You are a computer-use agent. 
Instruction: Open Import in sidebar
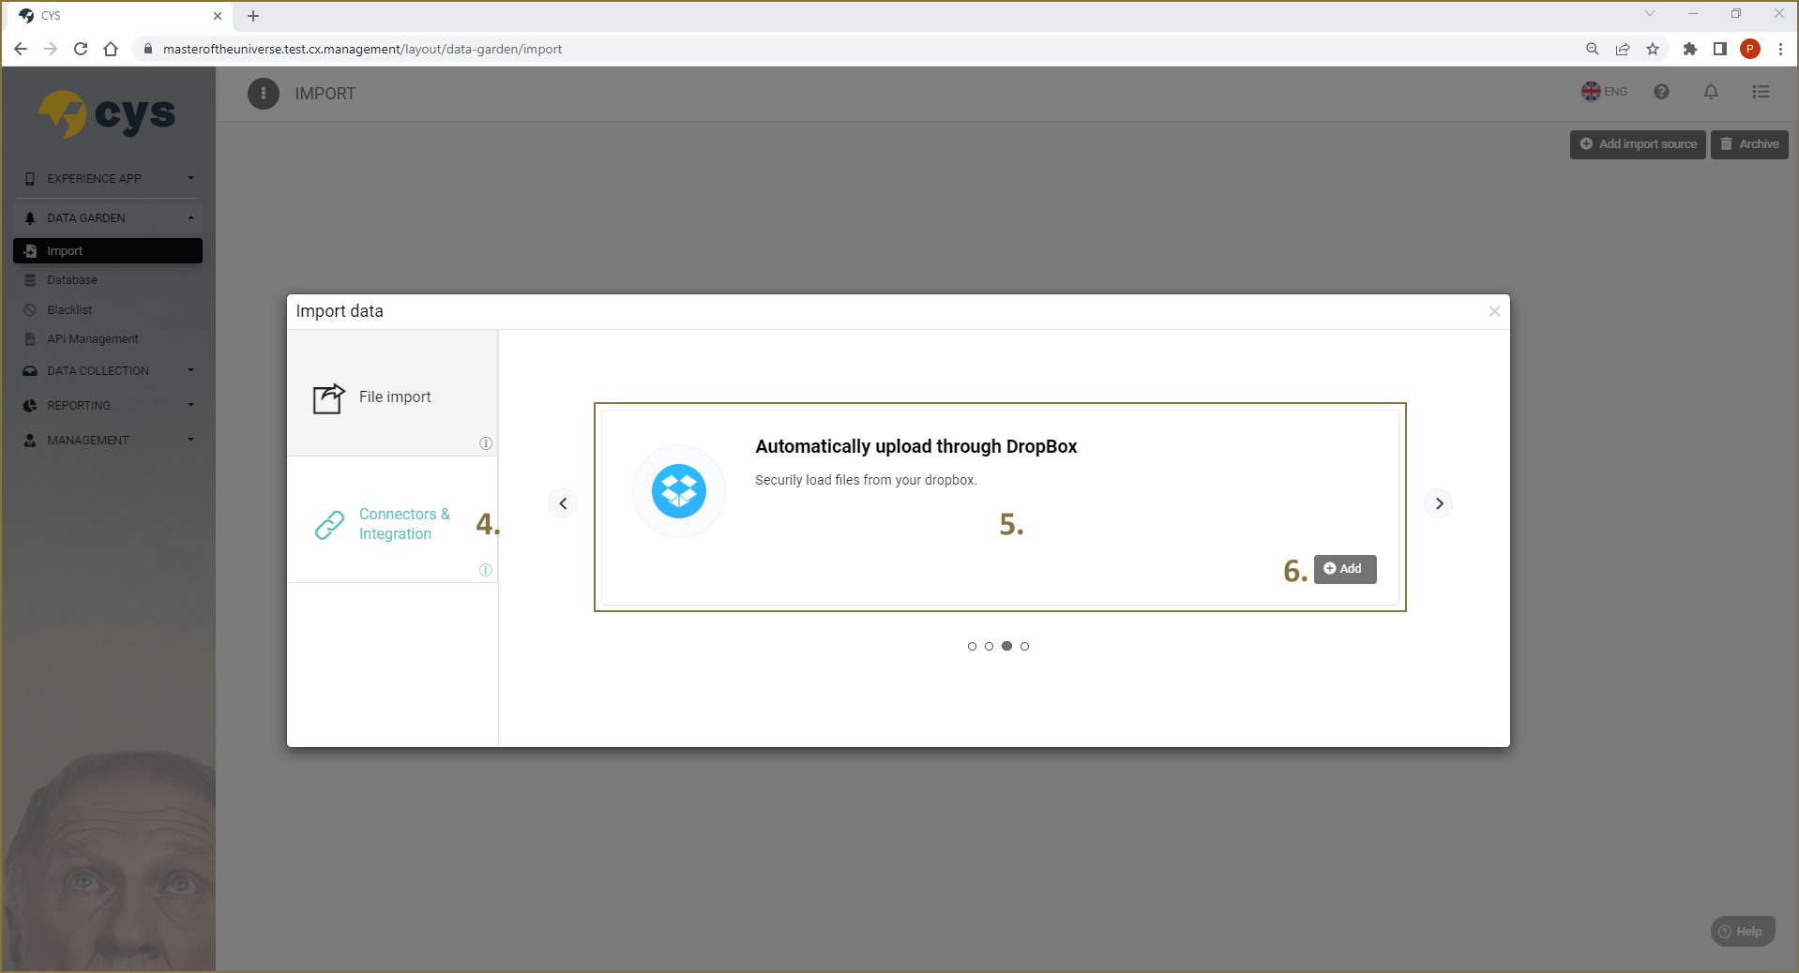tap(108, 250)
